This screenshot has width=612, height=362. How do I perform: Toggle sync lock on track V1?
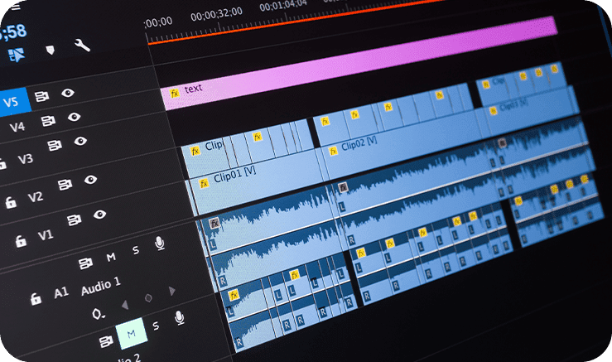(75, 220)
